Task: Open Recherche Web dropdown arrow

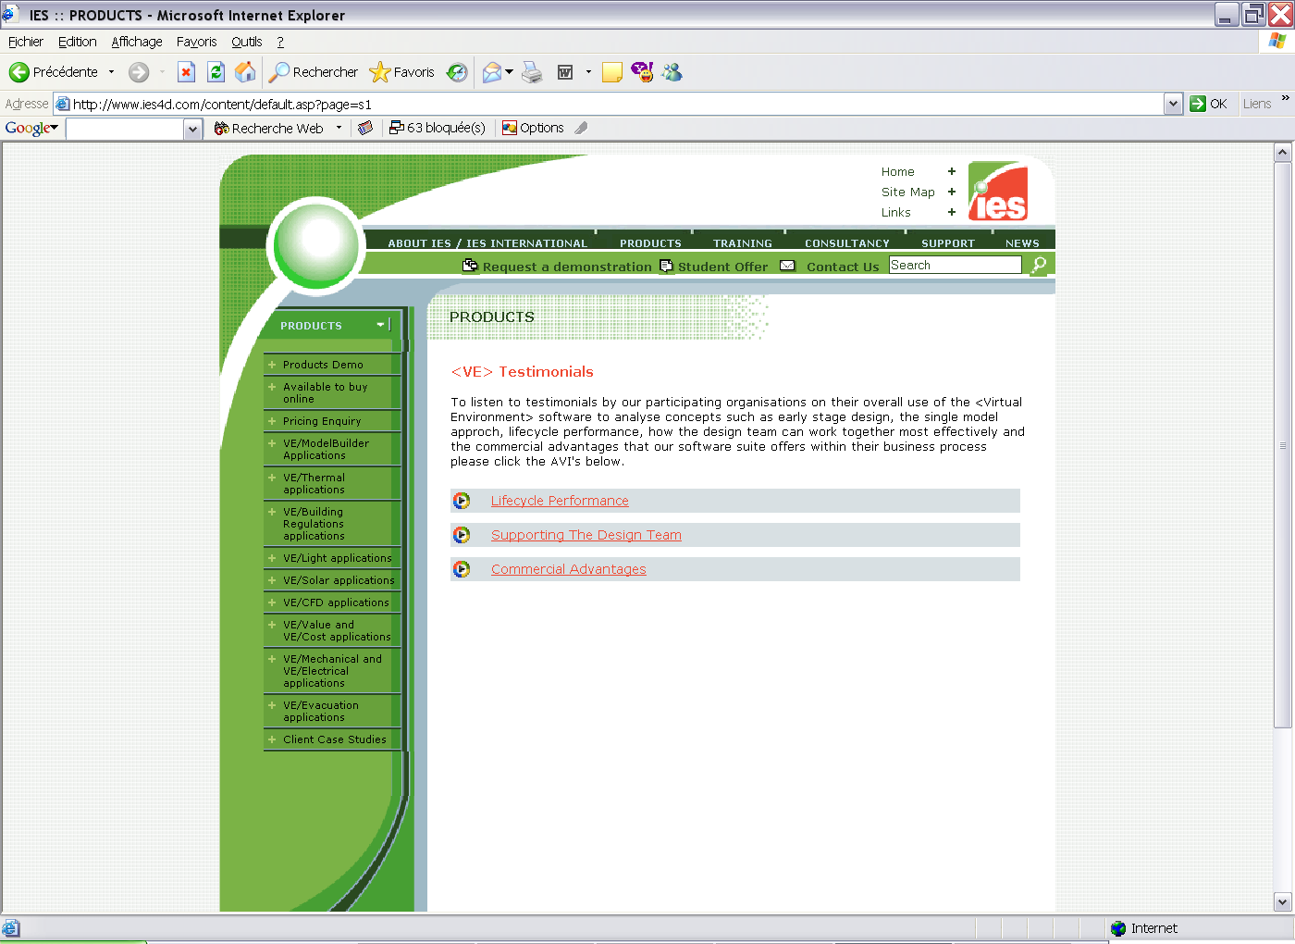Action: (x=339, y=128)
